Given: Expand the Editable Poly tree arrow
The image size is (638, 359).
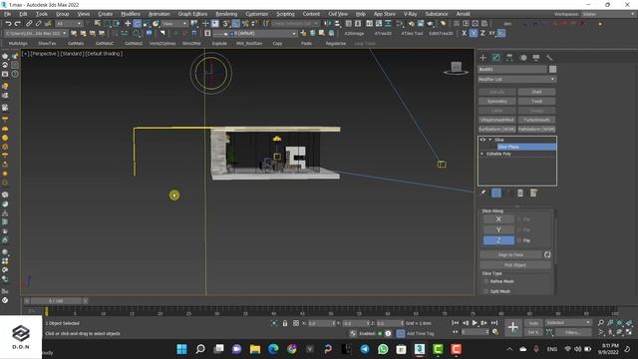Looking at the screenshot, I should pos(482,154).
